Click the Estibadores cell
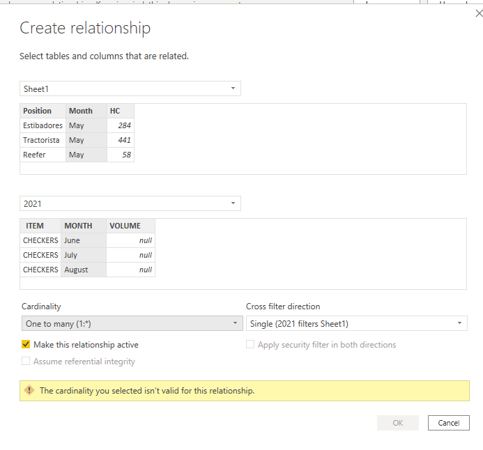 click(43, 125)
